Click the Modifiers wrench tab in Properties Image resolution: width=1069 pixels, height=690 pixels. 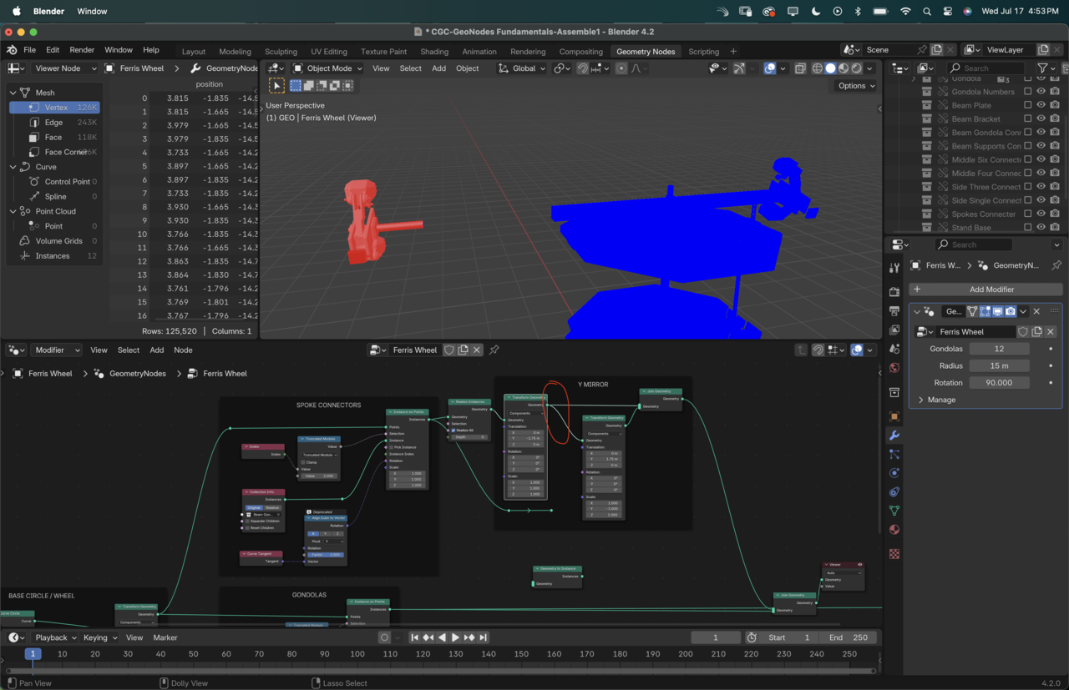894,436
